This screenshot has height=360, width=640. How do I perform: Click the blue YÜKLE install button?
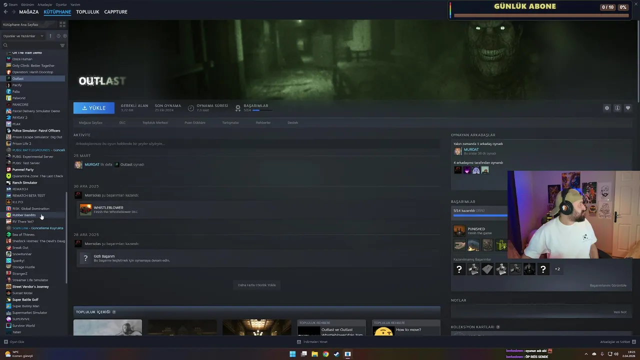[94, 108]
